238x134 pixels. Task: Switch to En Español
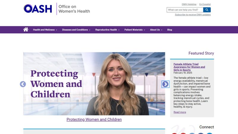coord(205,4)
